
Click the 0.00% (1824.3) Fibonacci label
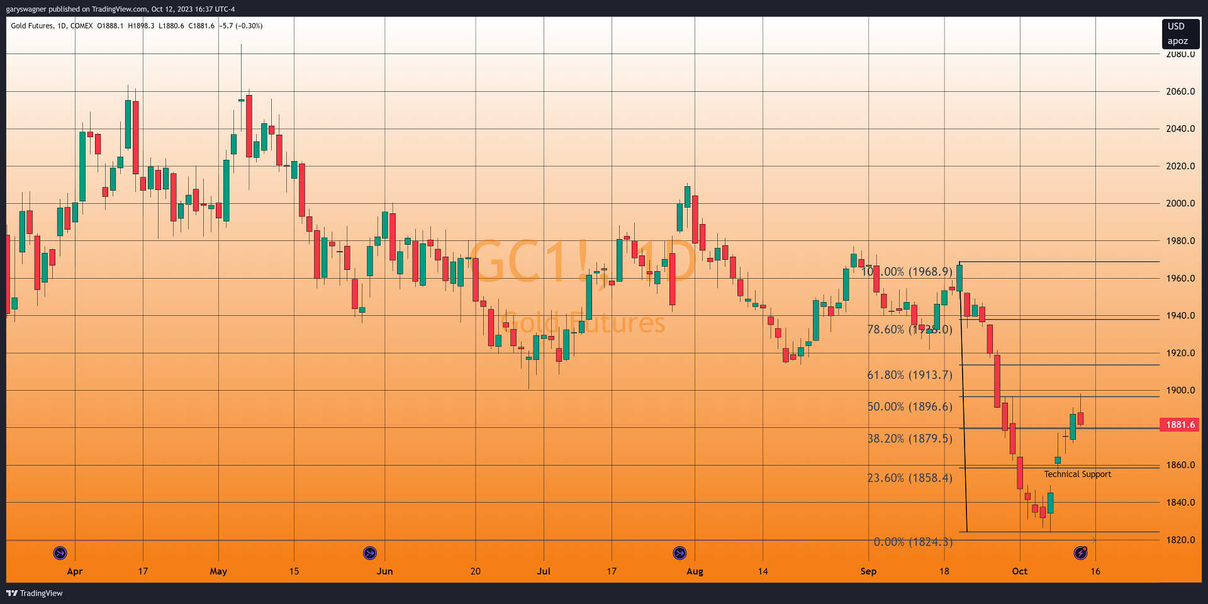913,542
